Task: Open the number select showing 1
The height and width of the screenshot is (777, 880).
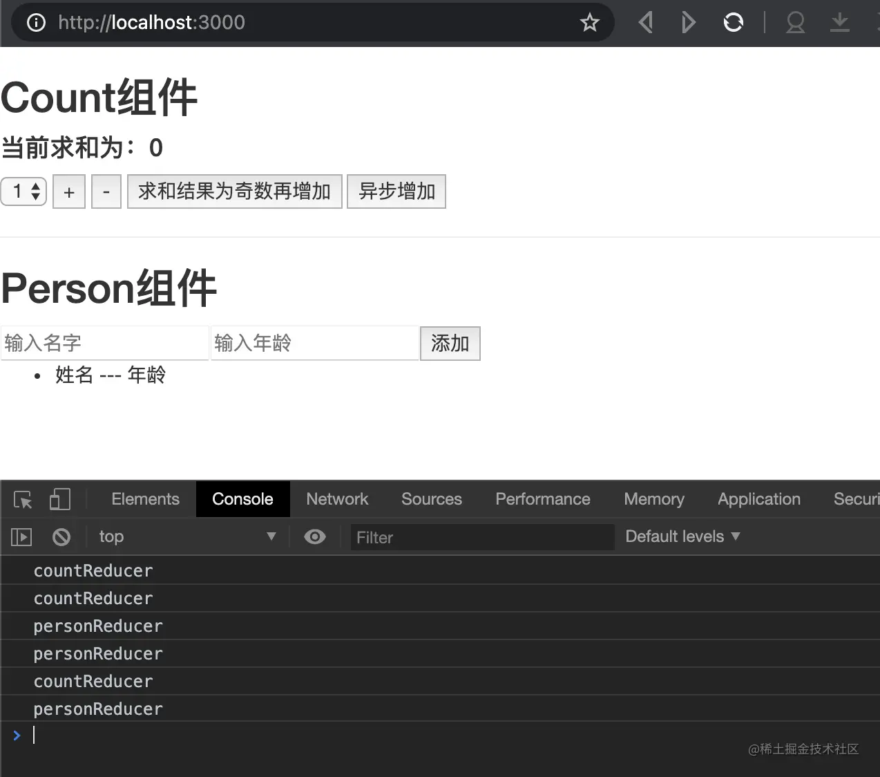Action: pyautogui.click(x=23, y=191)
